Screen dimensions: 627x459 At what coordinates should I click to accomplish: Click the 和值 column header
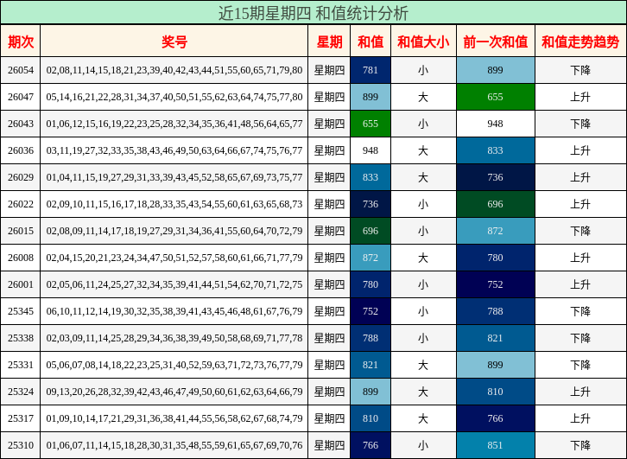[x=370, y=41]
